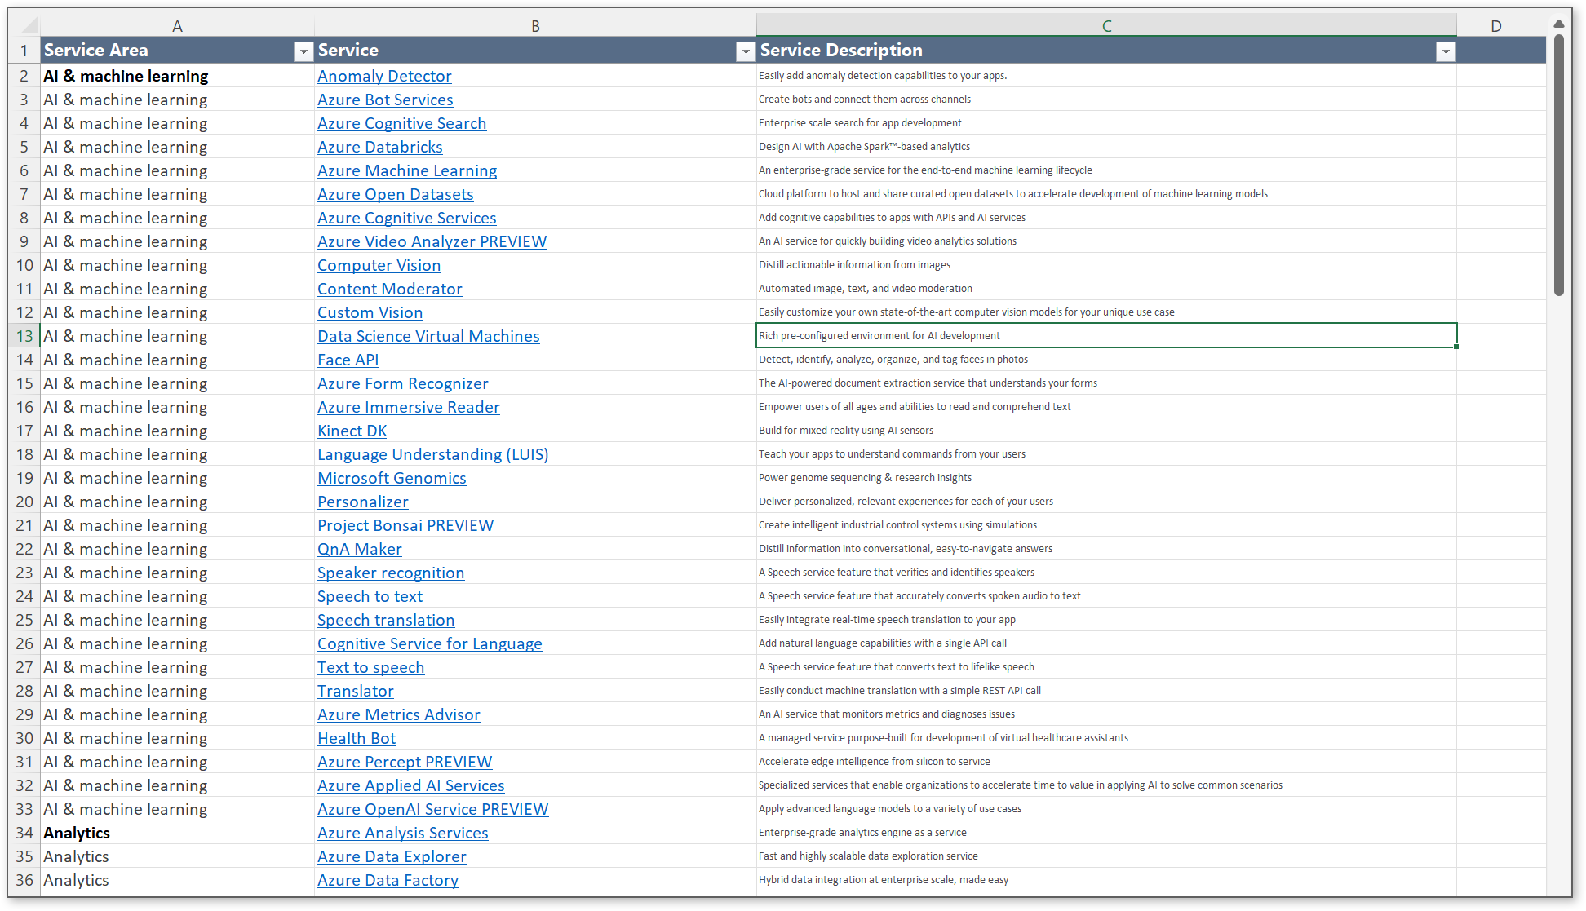
Task: Select cell 'Enterprise-grade analytics engine as a service'
Action: (1106, 833)
